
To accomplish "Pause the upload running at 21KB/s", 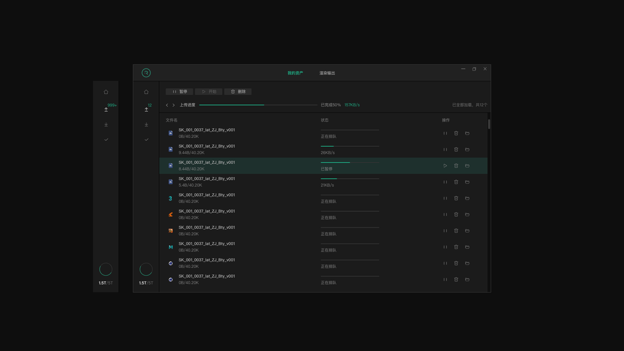I will tap(445, 182).
